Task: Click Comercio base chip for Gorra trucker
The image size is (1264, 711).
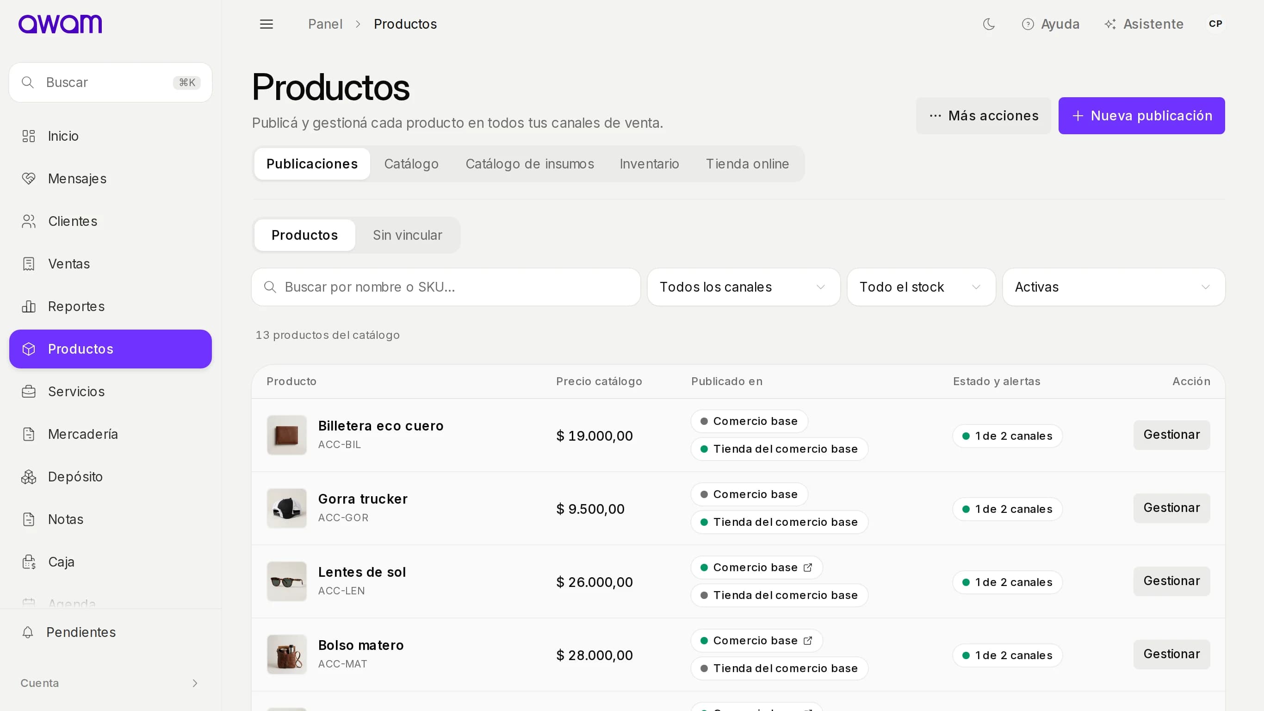Action: 749,494
